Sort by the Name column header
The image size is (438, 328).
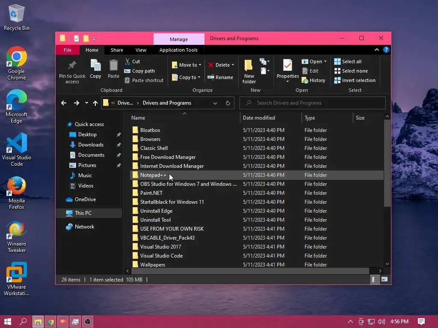pyautogui.click(x=184, y=118)
